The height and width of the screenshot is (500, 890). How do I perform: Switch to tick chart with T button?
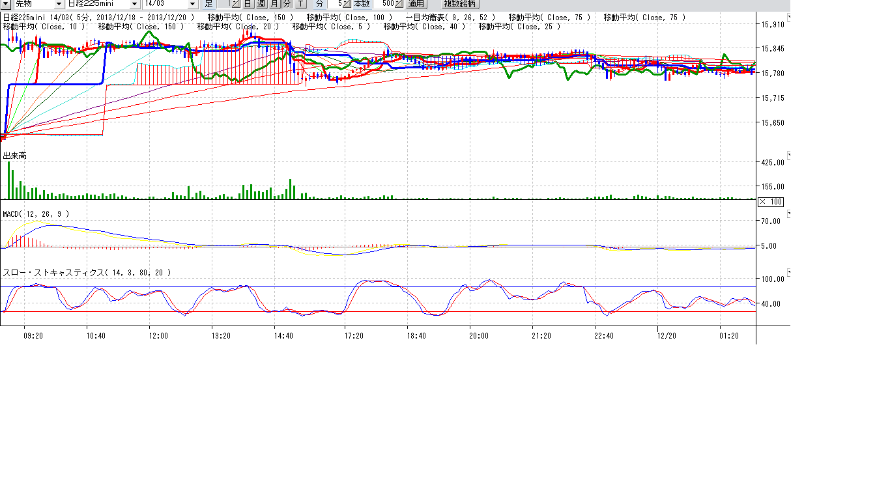(x=300, y=4)
